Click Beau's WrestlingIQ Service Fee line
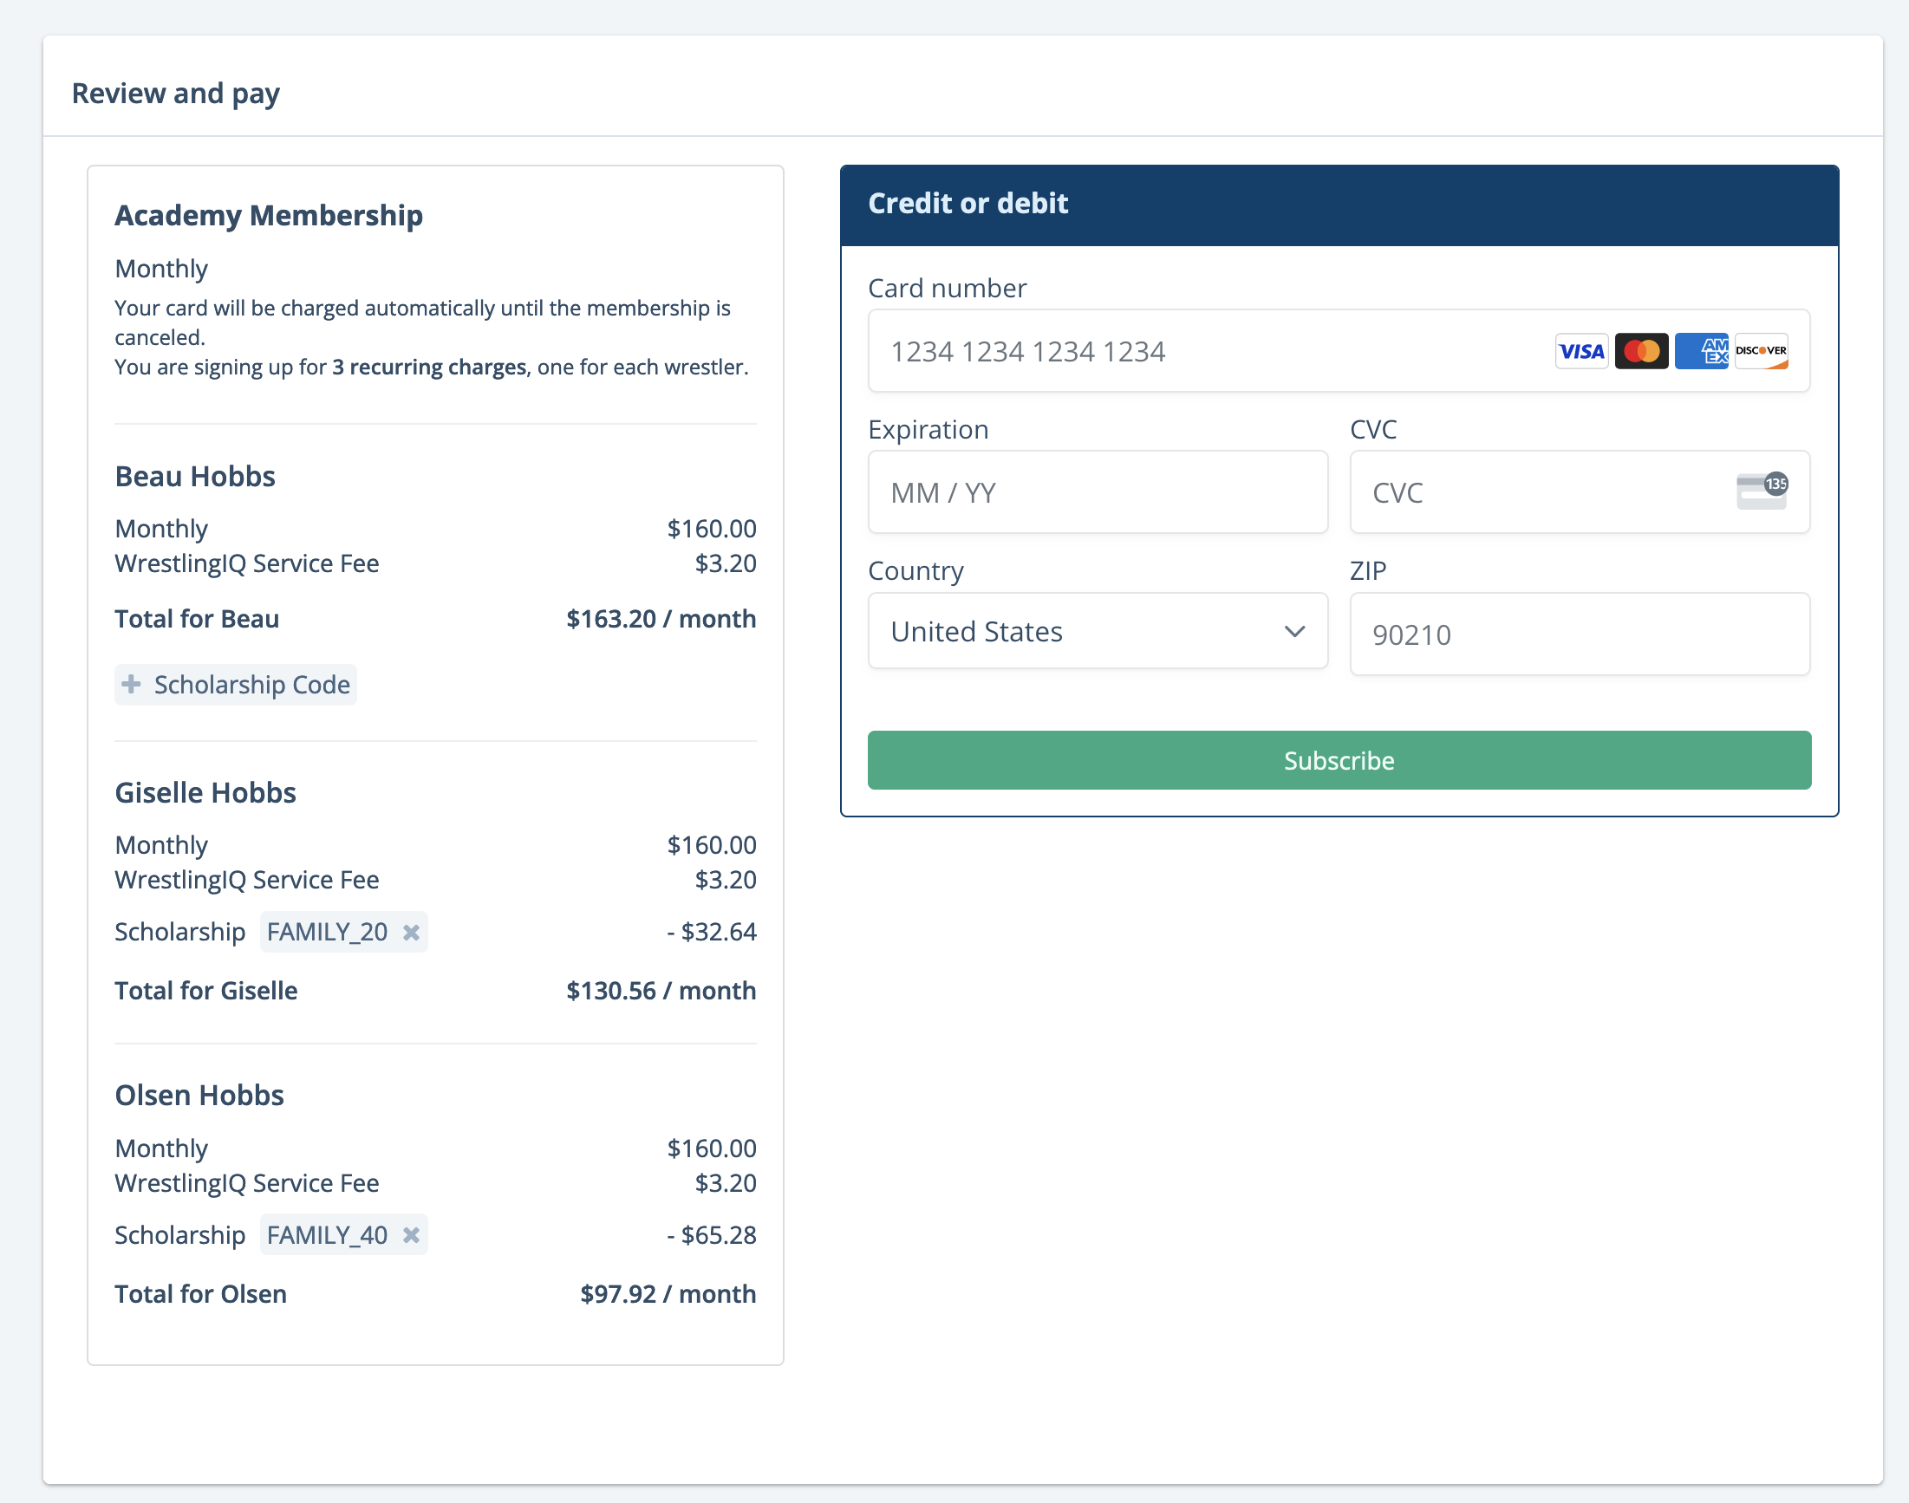Screen dimensions: 1909x1503 tap(436, 563)
